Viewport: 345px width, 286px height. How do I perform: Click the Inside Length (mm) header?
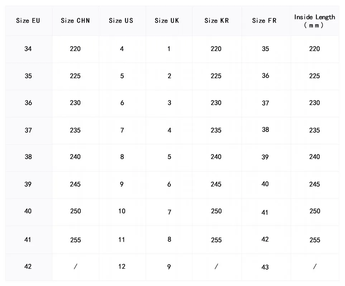315,21
